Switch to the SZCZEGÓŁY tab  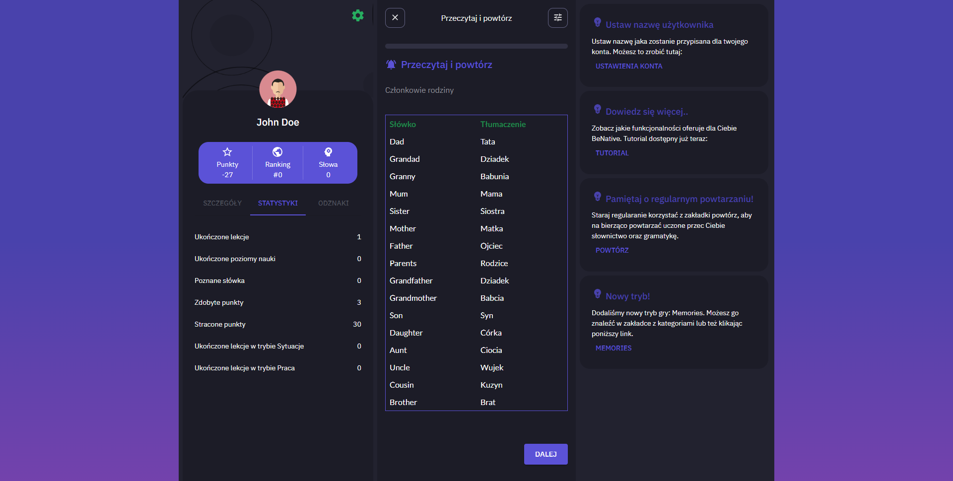[x=222, y=203]
